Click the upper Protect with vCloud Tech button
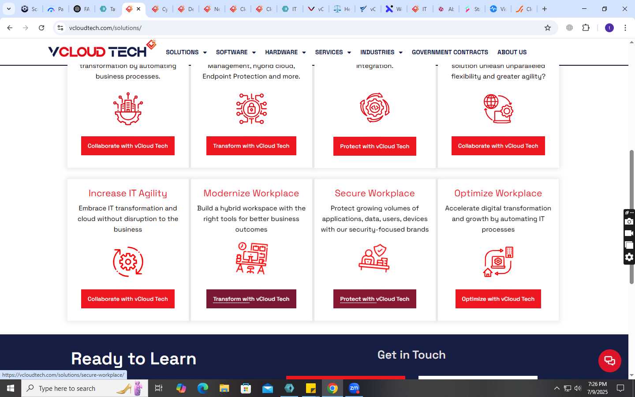This screenshot has width=635, height=397. [x=375, y=146]
